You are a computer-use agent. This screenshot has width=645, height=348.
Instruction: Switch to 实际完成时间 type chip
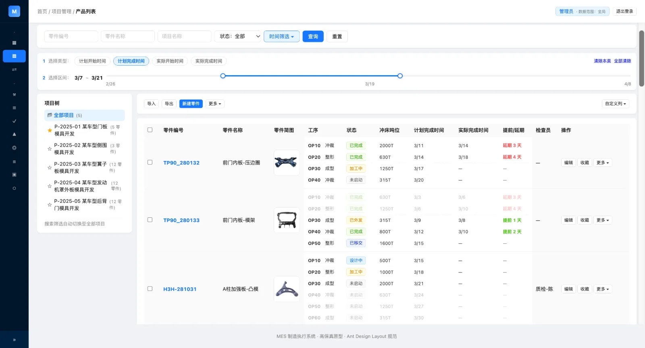pos(209,61)
